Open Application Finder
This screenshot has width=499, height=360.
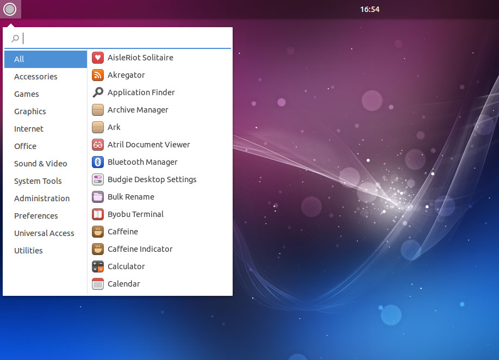(141, 92)
